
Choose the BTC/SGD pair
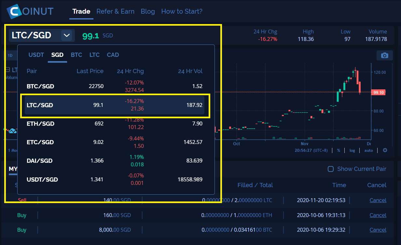(x=40, y=86)
